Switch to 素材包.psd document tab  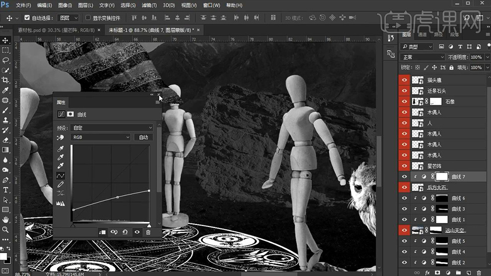point(56,30)
